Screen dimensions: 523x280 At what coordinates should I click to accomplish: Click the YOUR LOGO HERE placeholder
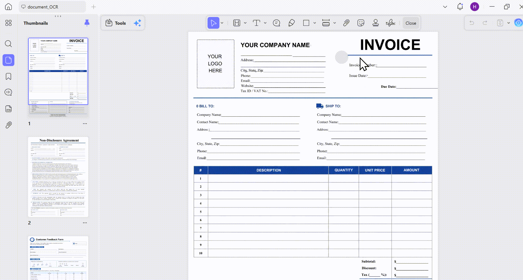pyautogui.click(x=215, y=64)
